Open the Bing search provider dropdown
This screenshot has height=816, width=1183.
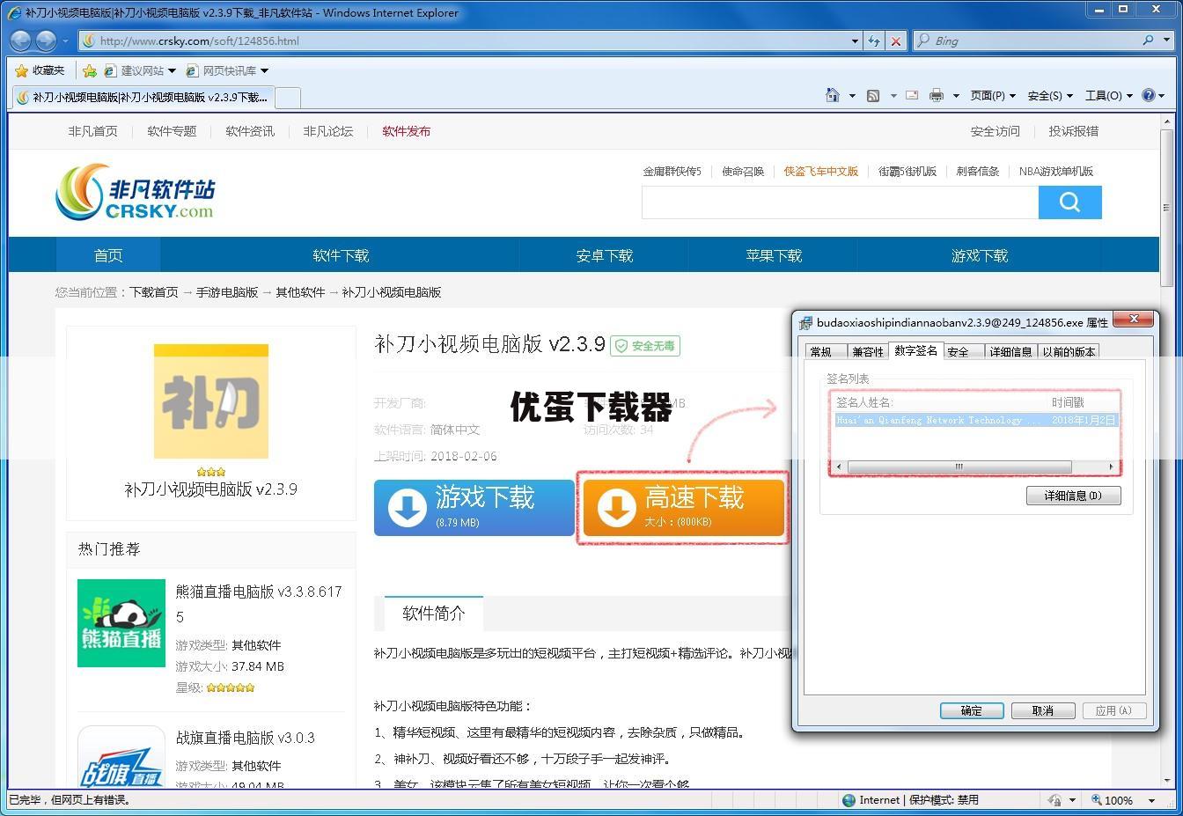(1165, 40)
